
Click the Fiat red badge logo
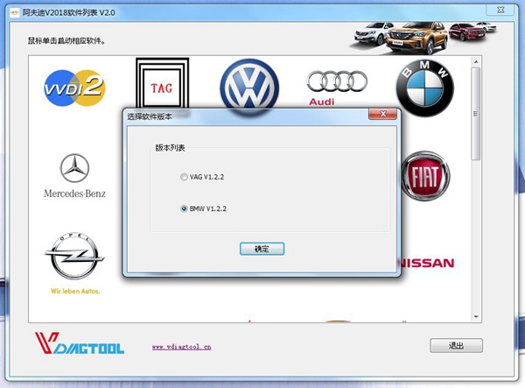[425, 176]
